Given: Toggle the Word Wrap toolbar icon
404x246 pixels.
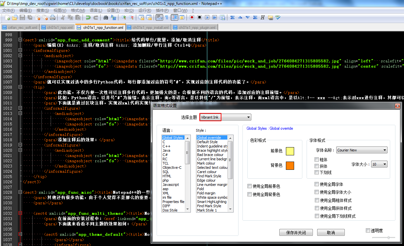Looking at the screenshot, I should coord(159,17).
